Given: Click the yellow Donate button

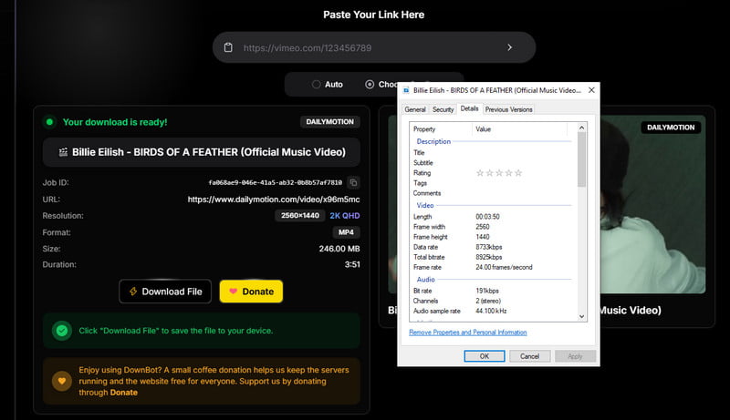Looking at the screenshot, I should 252,292.
